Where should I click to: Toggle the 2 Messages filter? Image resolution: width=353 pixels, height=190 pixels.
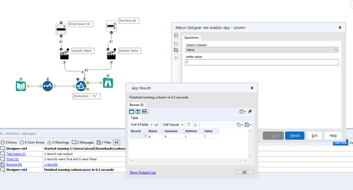tap(83, 142)
